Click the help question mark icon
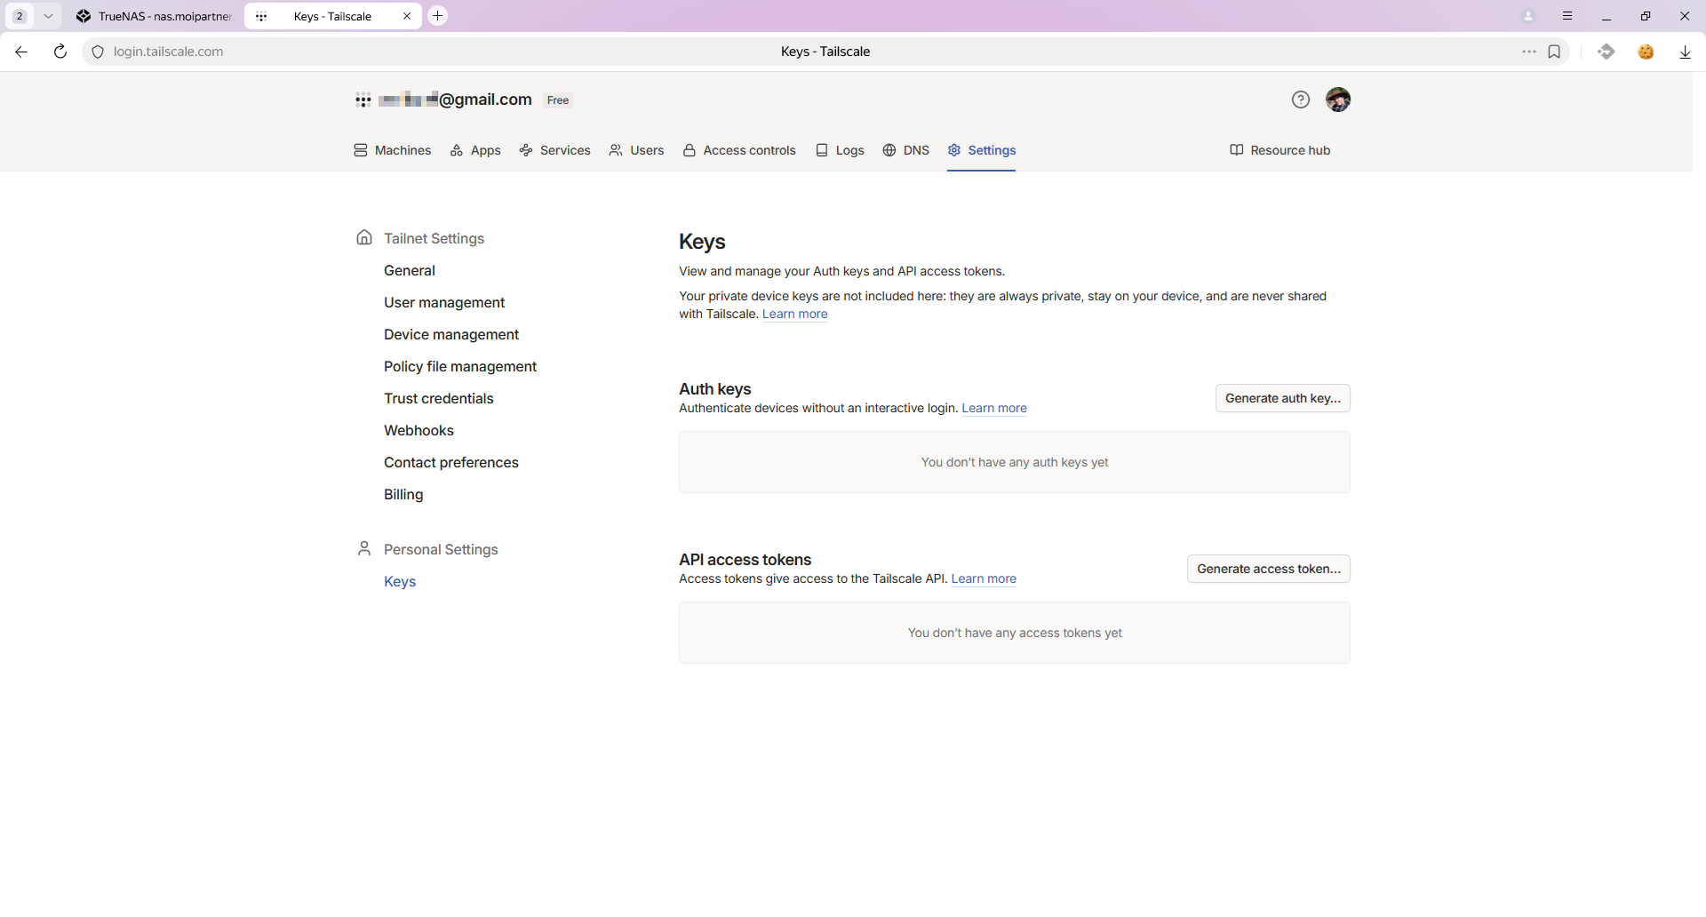Image resolution: width=1706 pixels, height=917 pixels. coord(1300,100)
